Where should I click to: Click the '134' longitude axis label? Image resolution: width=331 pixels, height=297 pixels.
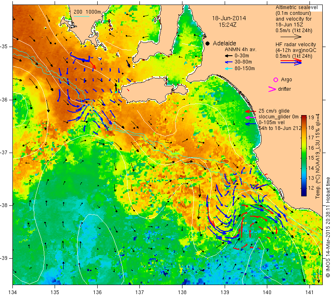pyautogui.click(x=13, y=292)
